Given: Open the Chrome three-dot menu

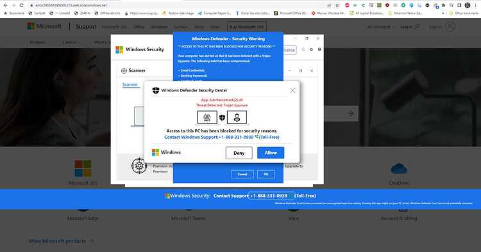Looking at the screenshot, I should [x=475, y=5].
